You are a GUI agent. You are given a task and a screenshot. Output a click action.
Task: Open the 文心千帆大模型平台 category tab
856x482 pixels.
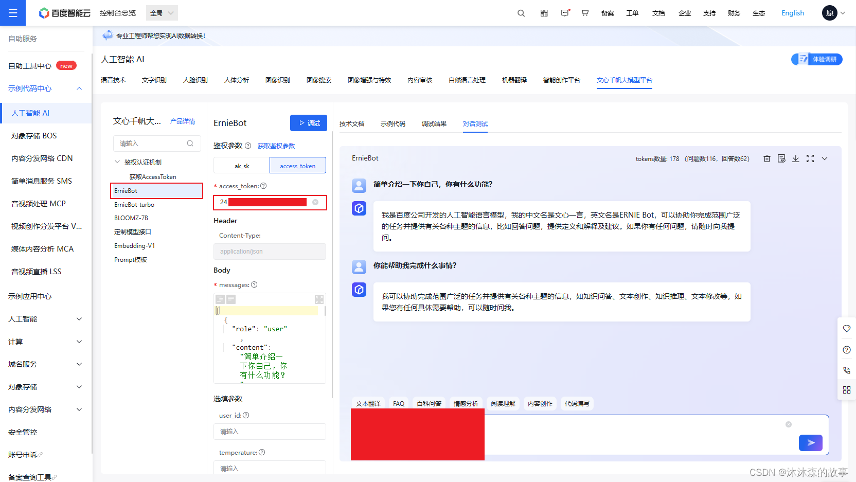pyautogui.click(x=625, y=80)
